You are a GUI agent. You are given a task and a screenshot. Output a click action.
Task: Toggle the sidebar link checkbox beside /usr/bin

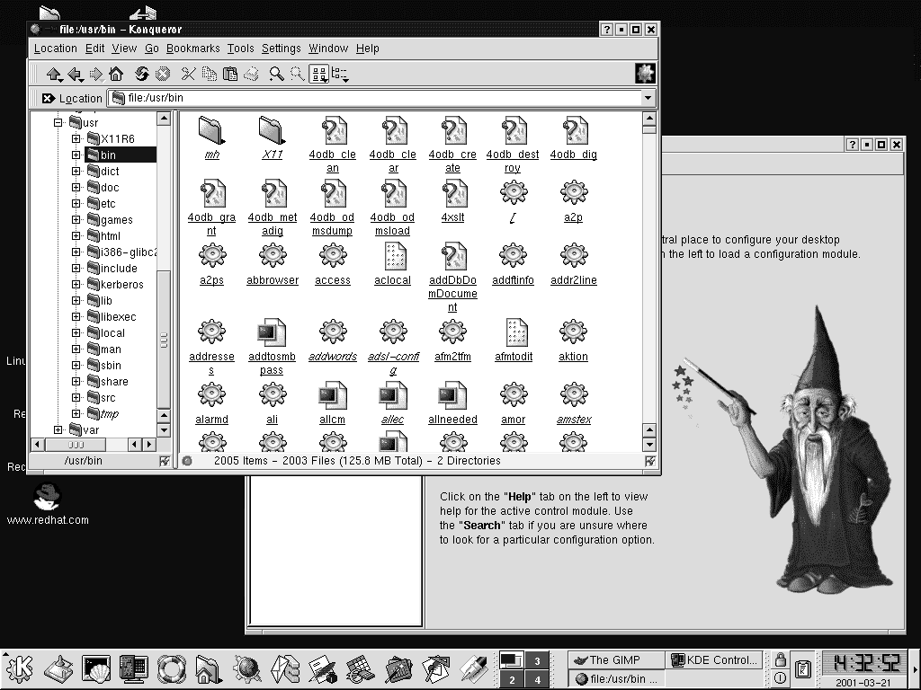164,461
